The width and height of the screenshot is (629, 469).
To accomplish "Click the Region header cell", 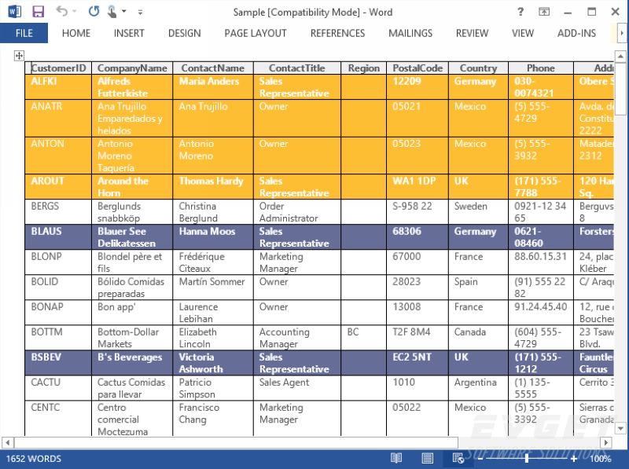I will [x=364, y=68].
